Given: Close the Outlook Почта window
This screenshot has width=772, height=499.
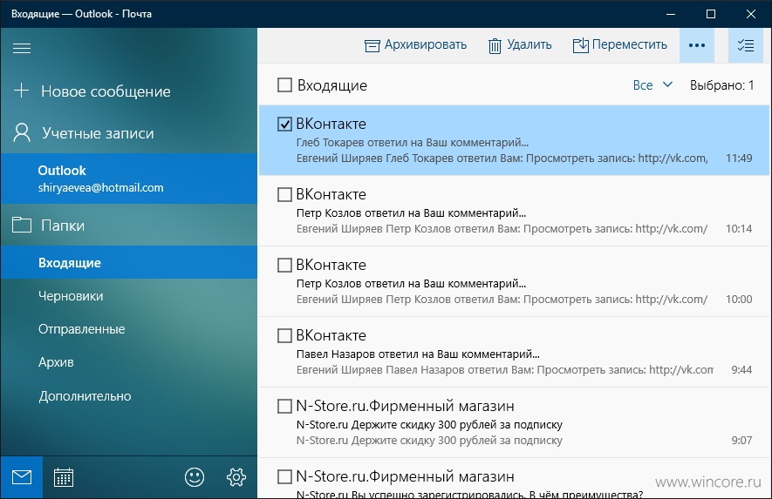Looking at the screenshot, I should pyautogui.click(x=751, y=14).
